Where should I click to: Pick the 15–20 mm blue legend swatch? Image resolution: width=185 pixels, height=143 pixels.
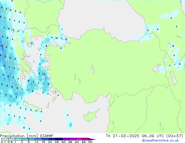tap(46, 139)
